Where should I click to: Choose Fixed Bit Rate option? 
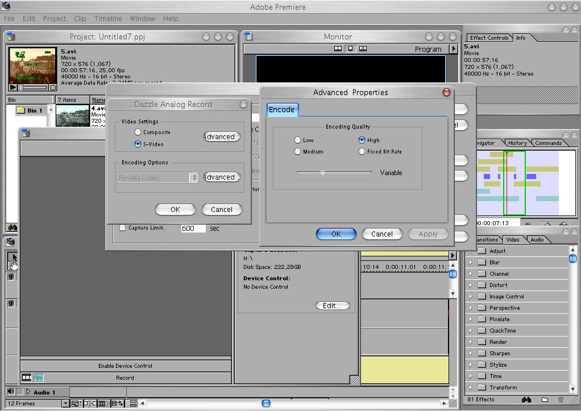coord(362,151)
